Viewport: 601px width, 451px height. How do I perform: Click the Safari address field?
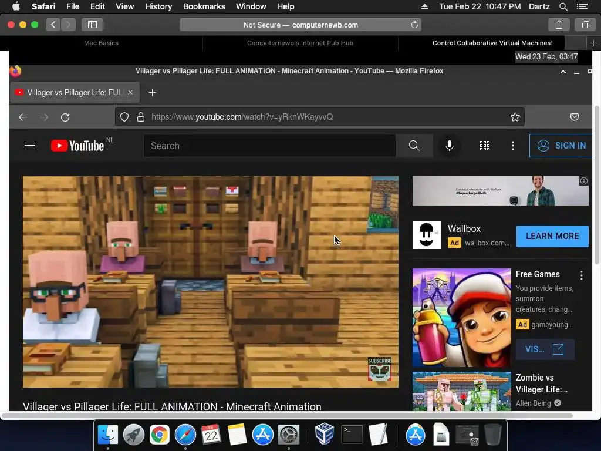tap(300, 25)
